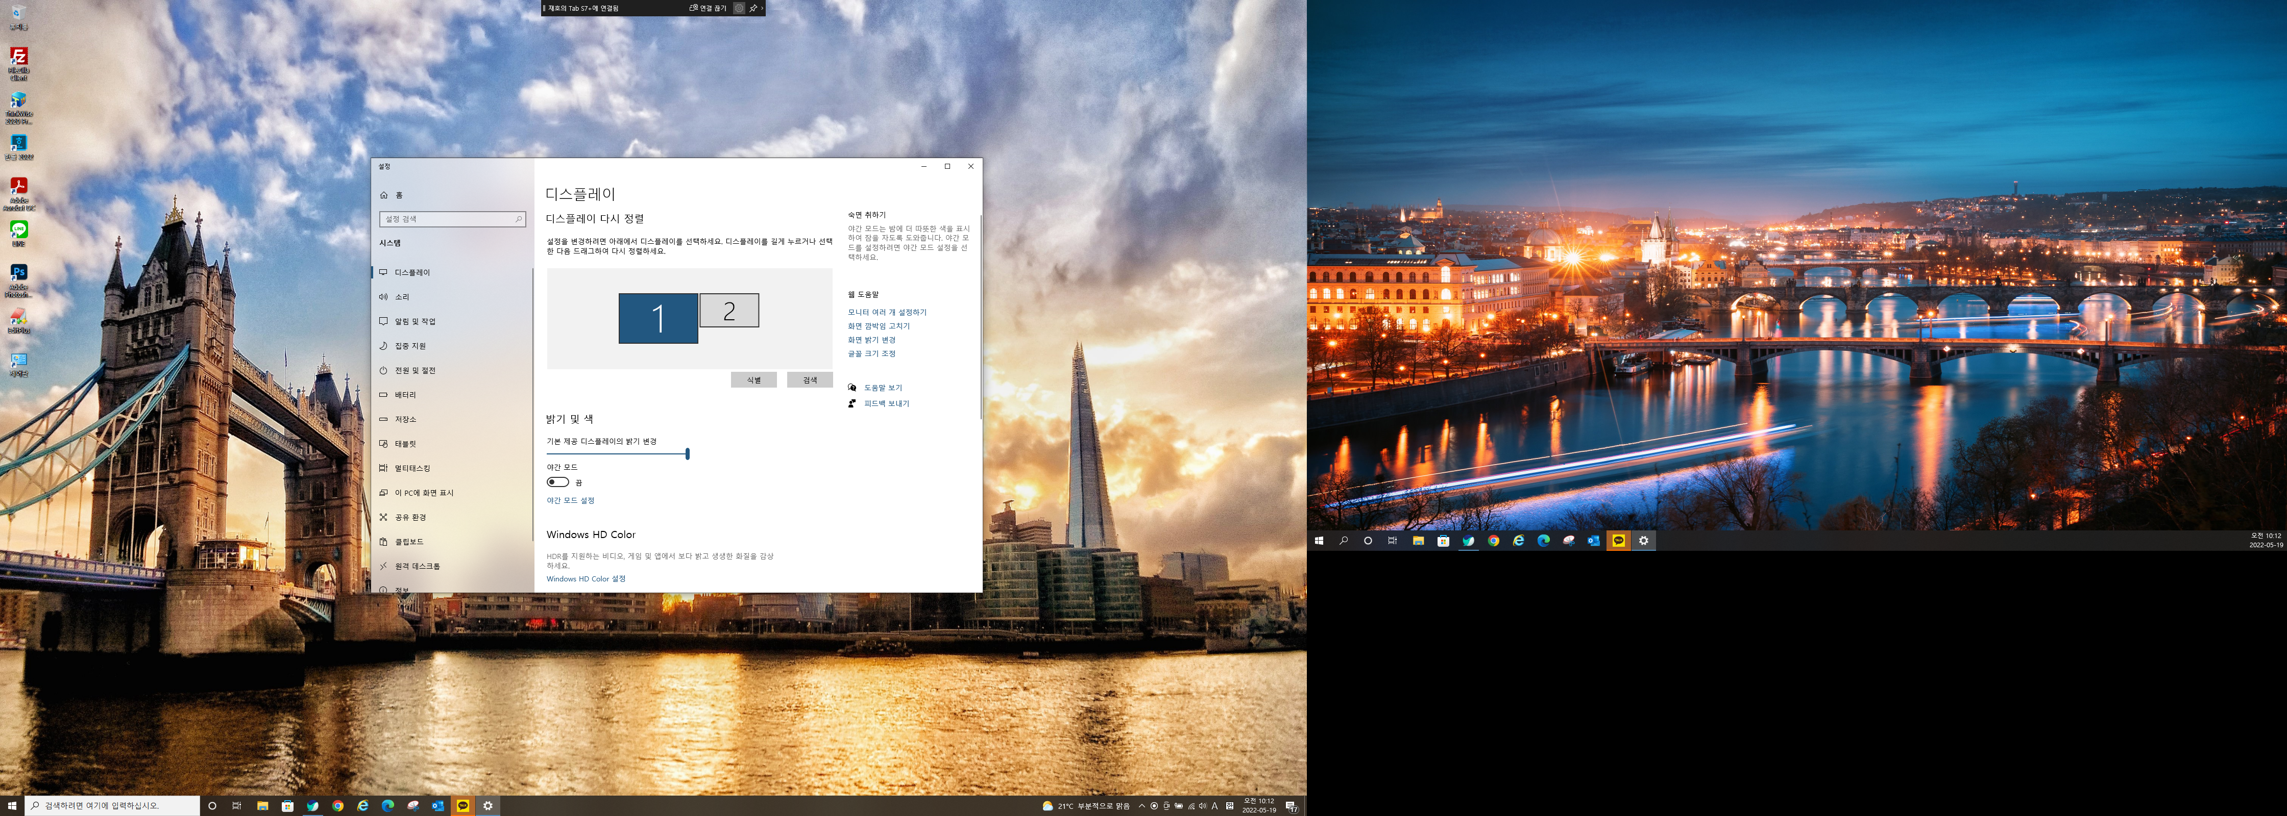Open Microsoft Store from the left taskbar
The image size is (2287, 816).
point(287,805)
